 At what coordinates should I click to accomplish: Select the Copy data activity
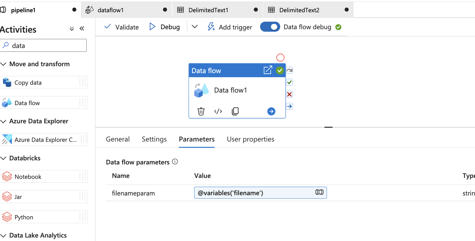tap(44, 83)
